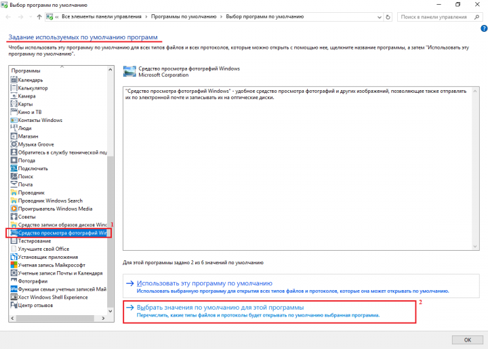The width and height of the screenshot is (488, 349).
Task: Select Фотографии program icon
Action: coord(14,281)
